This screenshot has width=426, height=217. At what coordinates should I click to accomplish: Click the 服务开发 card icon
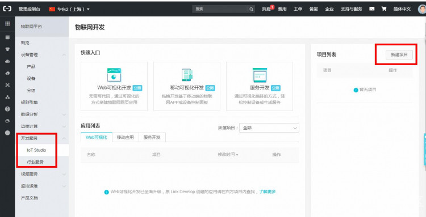coord(260,75)
